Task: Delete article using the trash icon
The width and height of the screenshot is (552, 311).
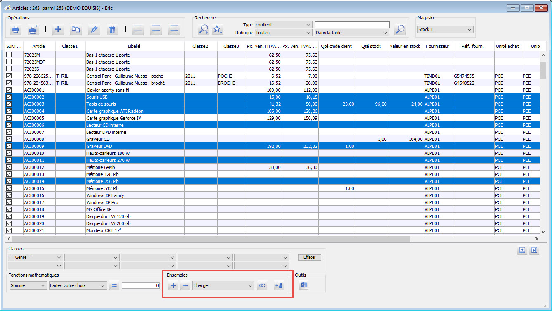Action: pos(112,30)
